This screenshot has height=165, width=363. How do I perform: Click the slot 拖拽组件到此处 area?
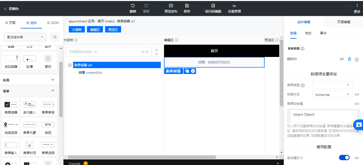tap(214, 62)
